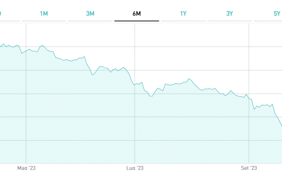Show the 1Y price history tab
The height and width of the screenshot is (188, 282).
click(x=183, y=14)
